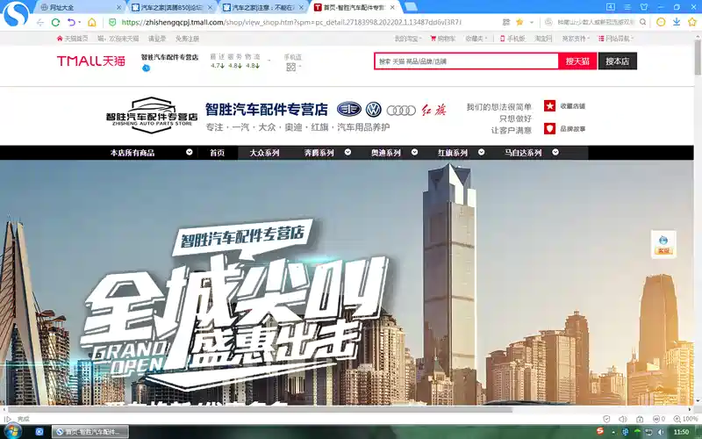Click the FAW 一汽 brand logo
The image size is (702, 439).
coord(348,110)
